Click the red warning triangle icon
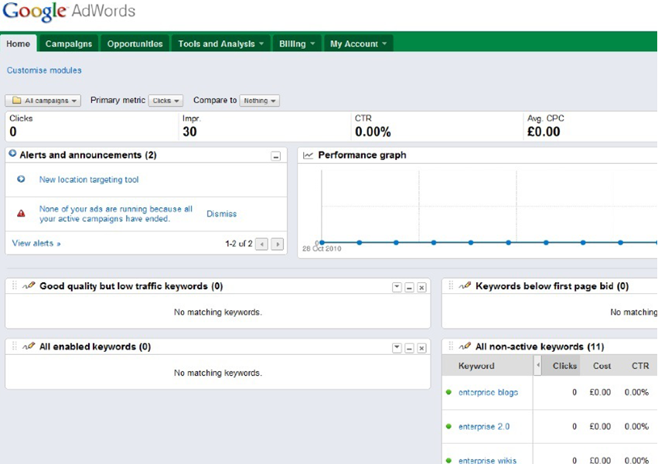658x464 pixels. click(21, 213)
